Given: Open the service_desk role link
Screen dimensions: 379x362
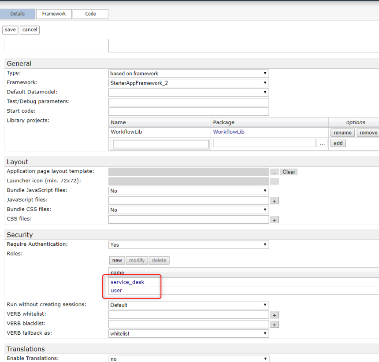Looking at the screenshot, I should pos(127,282).
